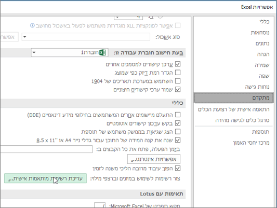277x208 pixels.
Task: Click the אפשרויות Excel dialog title
Action: pos(257,7)
